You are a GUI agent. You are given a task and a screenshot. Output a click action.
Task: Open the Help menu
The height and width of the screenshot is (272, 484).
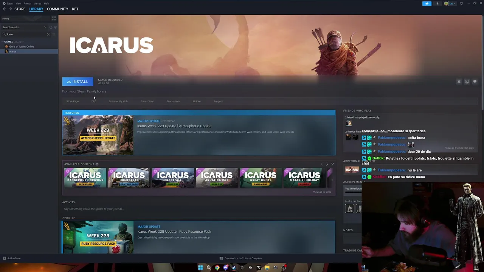[x=46, y=3]
